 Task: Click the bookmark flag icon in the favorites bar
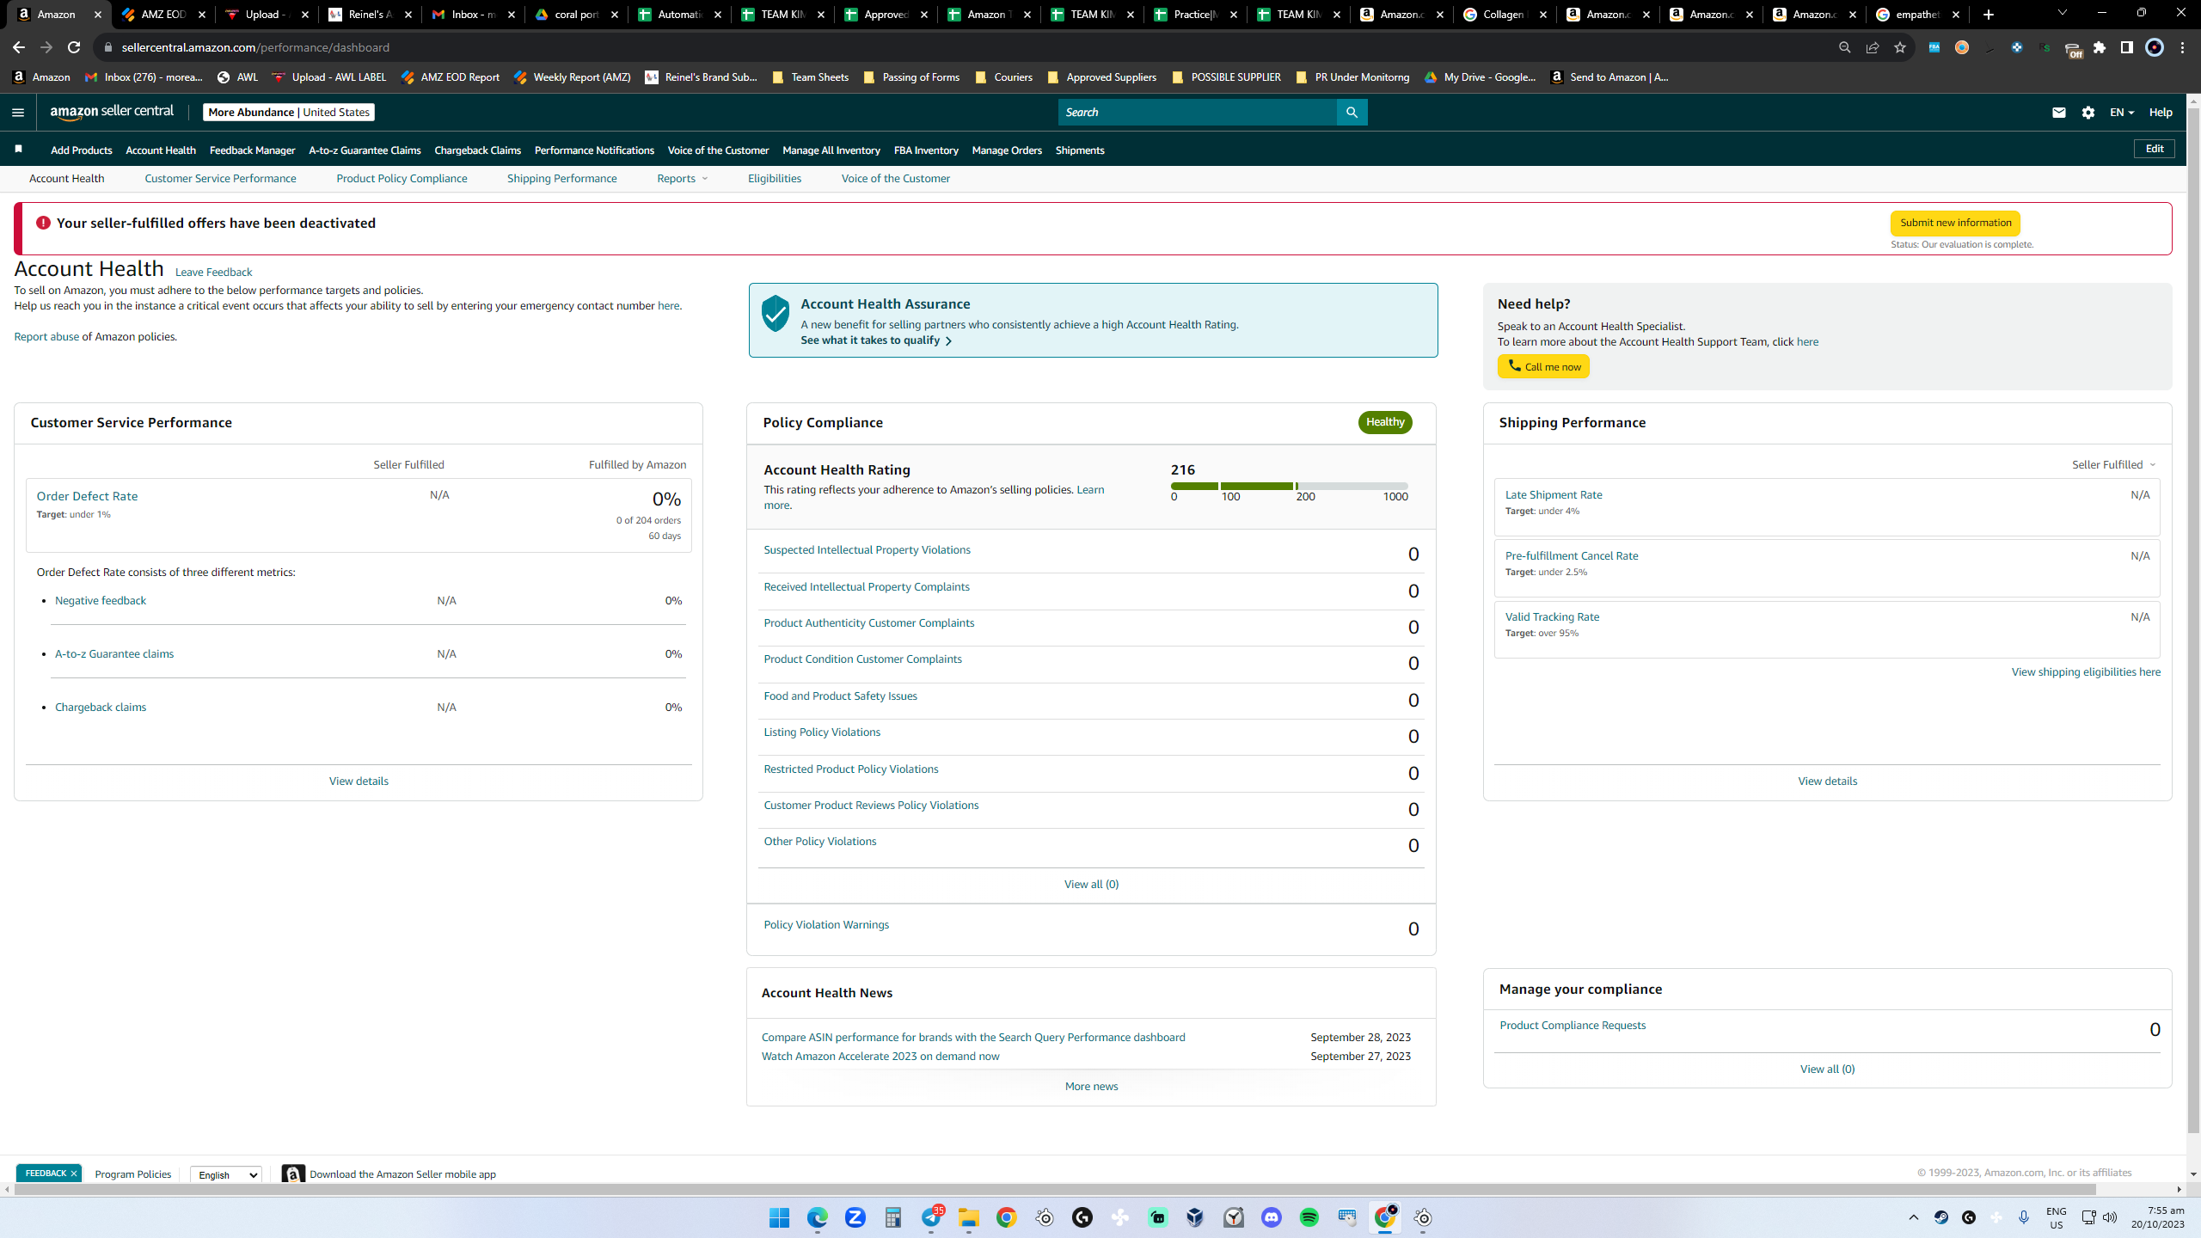pyautogui.click(x=18, y=150)
